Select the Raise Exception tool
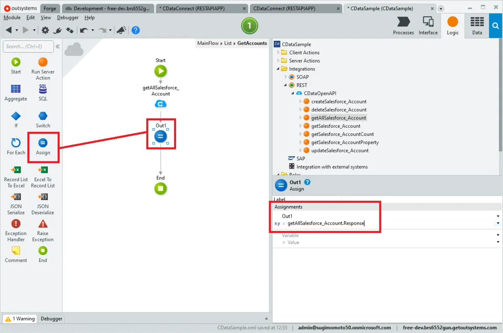503x333 pixels. pyautogui.click(x=43, y=224)
